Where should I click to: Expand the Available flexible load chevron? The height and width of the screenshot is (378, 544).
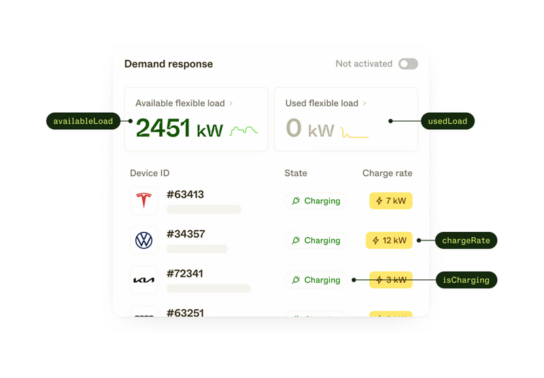(231, 103)
